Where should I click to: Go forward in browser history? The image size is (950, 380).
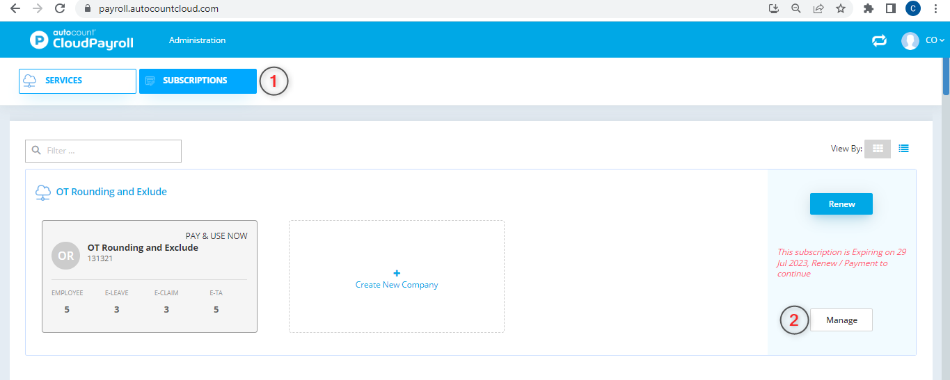[x=38, y=9]
